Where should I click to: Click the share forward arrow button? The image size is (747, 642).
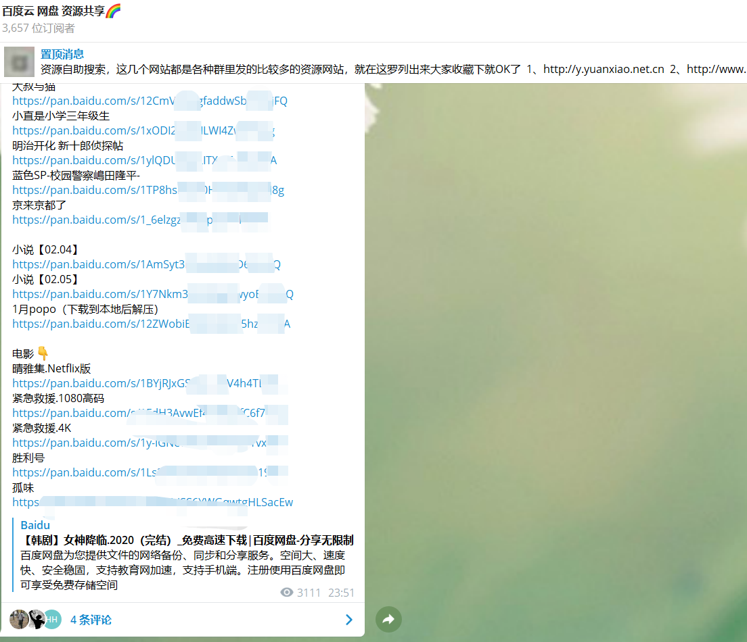point(388,619)
